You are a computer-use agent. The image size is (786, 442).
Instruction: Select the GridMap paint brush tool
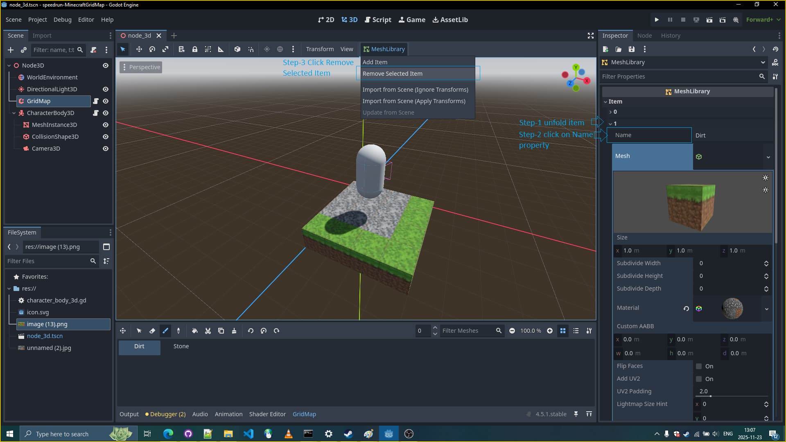pos(165,331)
